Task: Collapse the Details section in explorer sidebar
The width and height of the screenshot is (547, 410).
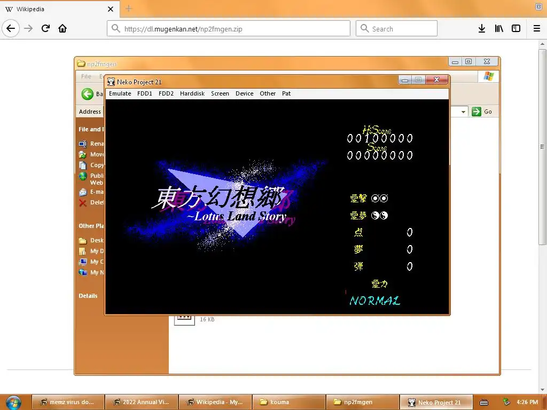Action: click(88, 296)
